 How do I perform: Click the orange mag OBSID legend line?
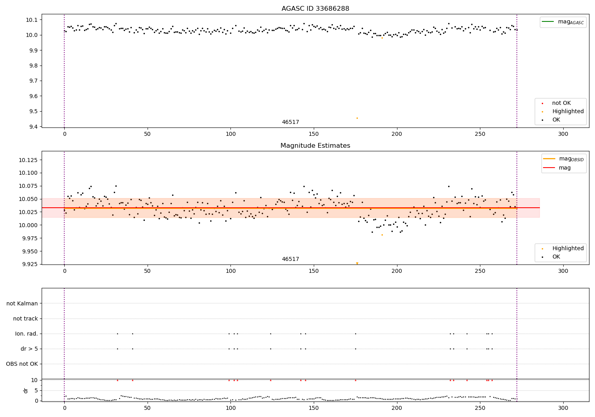point(549,159)
